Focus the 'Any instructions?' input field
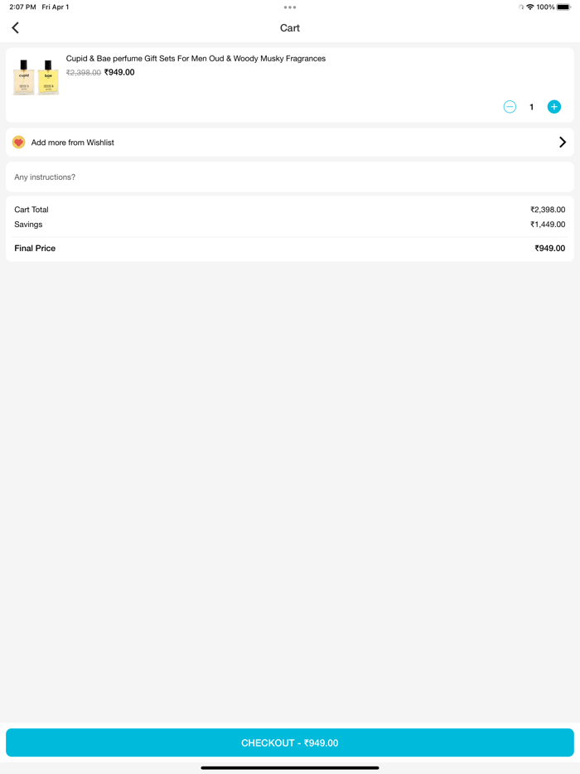Viewport: 580px width, 774px height. click(x=290, y=177)
